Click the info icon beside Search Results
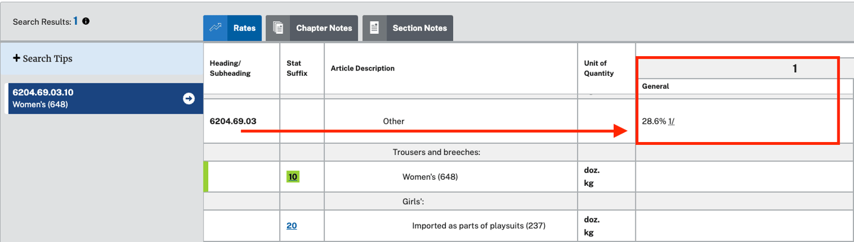This screenshot has height=242, width=854. [86, 21]
